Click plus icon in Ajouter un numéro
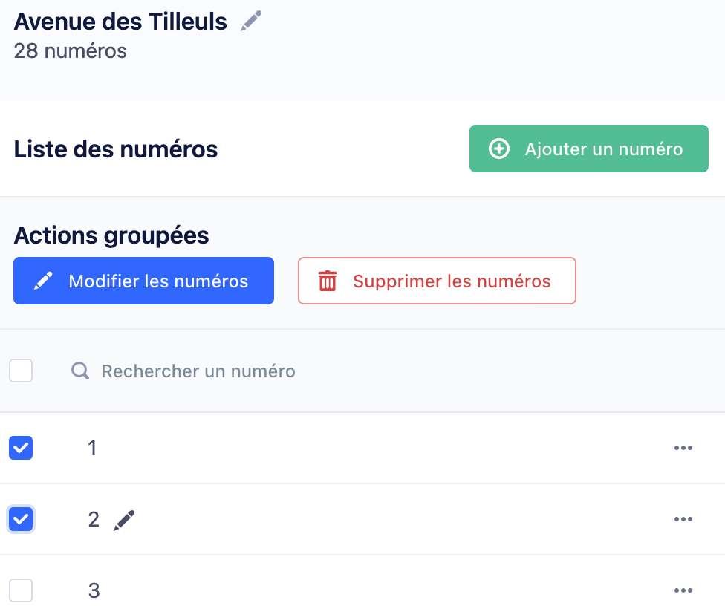Image resolution: width=725 pixels, height=606 pixels. (499, 149)
